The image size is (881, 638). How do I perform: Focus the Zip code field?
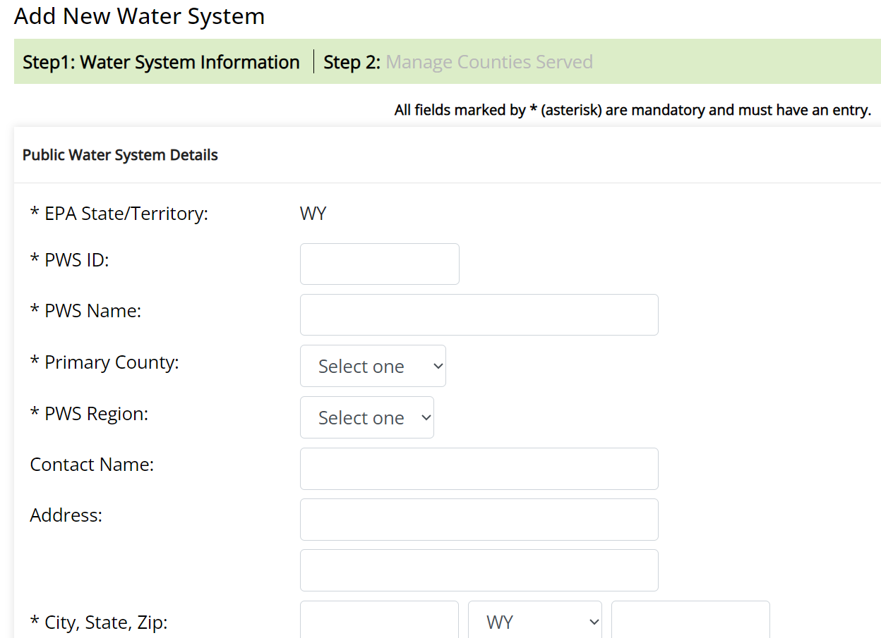pyautogui.click(x=690, y=621)
